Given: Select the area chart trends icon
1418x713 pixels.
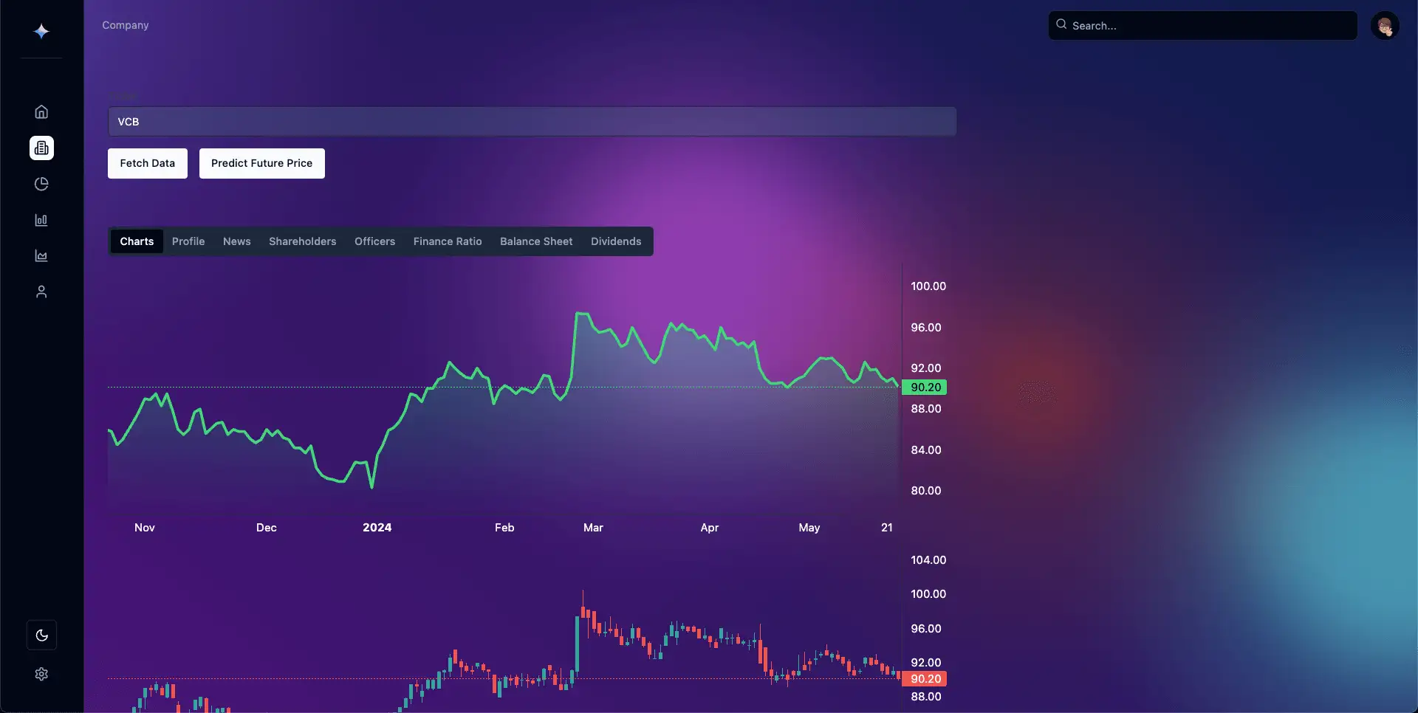Looking at the screenshot, I should click(x=41, y=256).
